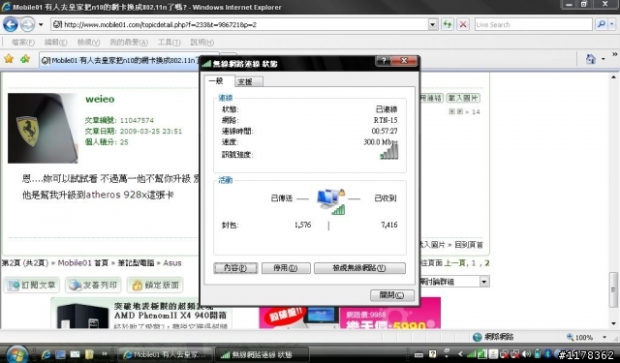Click the signal strength bars in the dialog

389,153
